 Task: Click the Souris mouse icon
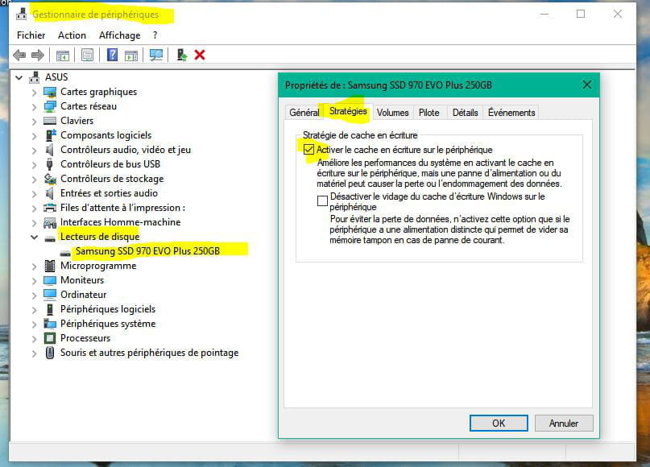tap(50, 353)
